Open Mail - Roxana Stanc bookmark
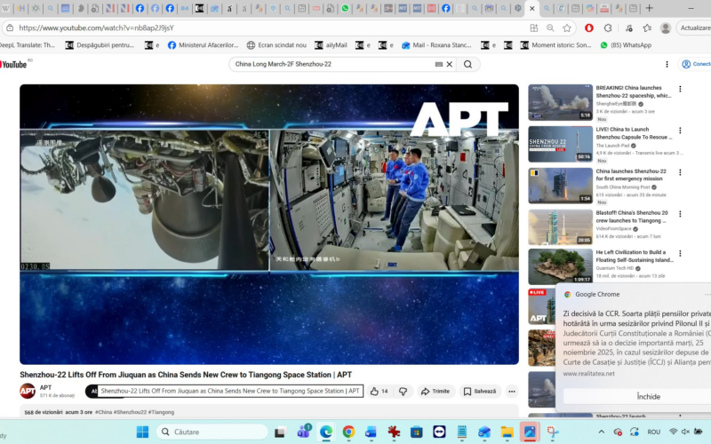 click(436, 45)
